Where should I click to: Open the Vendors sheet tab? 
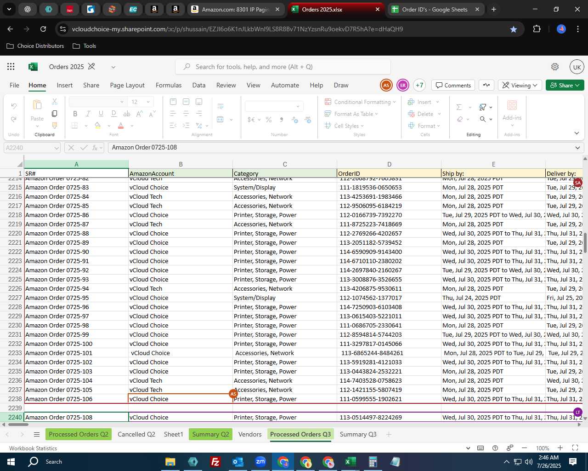tap(250, 434)
